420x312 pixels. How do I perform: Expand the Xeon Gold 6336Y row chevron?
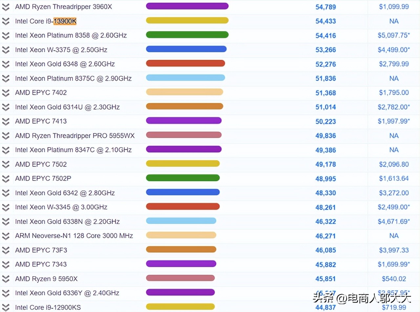(x=6, y=293)
